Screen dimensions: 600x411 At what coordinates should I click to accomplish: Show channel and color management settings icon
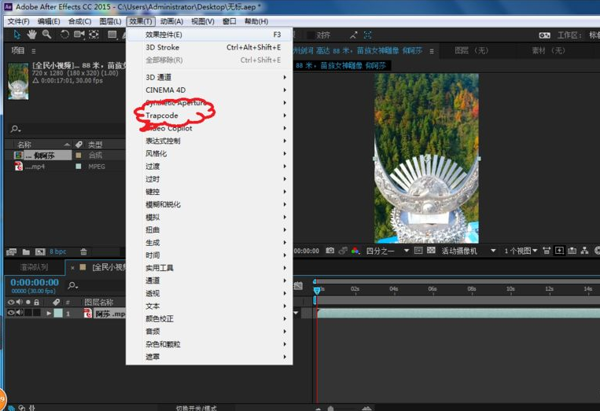[355, 251]
